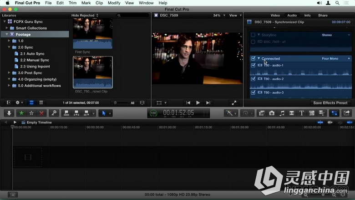355x200 pixels.
Task: Jump to the next edit point
Action: pyautogui.click(x=208, y=103)
